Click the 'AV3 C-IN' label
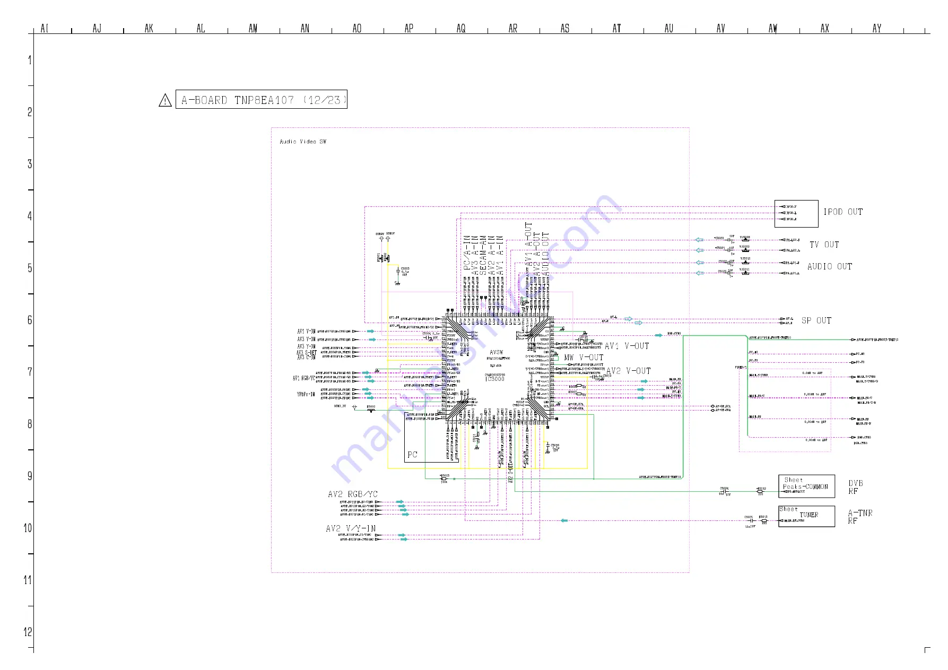 coord(306,357)
